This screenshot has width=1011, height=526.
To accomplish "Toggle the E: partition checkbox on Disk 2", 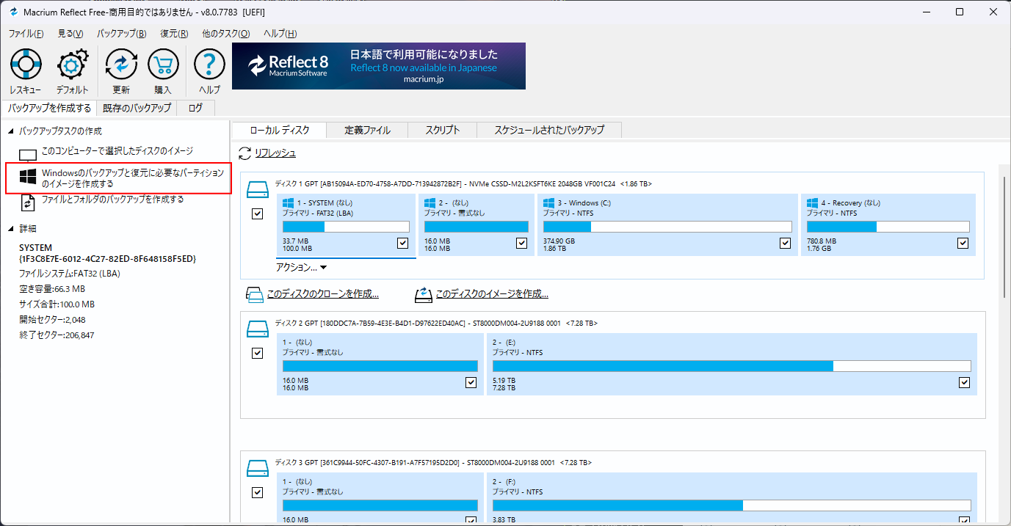I will 965,382.
